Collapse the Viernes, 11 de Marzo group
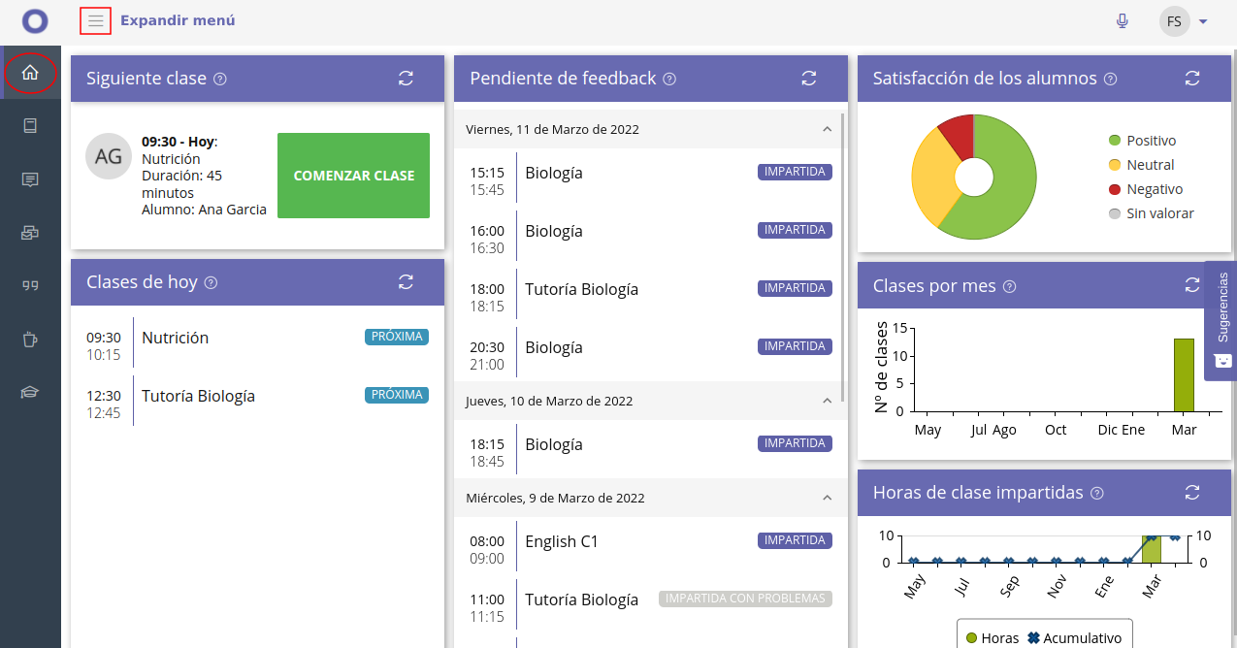The image size is (1237, 648). coord(827,129)
